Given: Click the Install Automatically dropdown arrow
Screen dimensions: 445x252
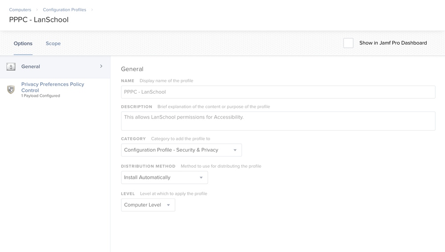Looking at the screenshot, I should tap(201, 178).
